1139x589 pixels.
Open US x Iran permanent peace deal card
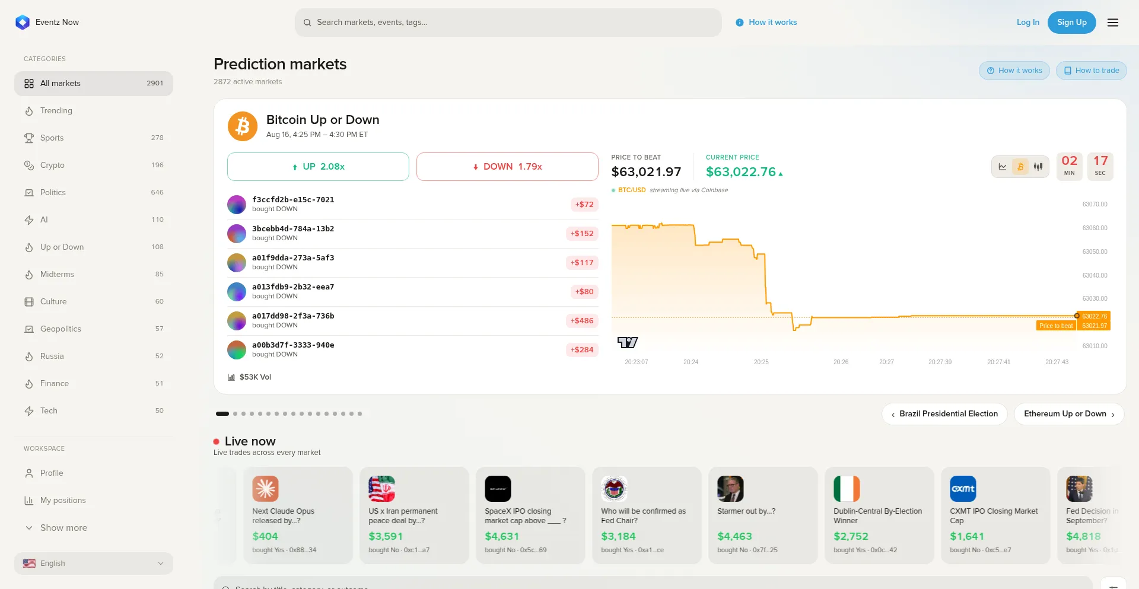[x=414, y=515]
